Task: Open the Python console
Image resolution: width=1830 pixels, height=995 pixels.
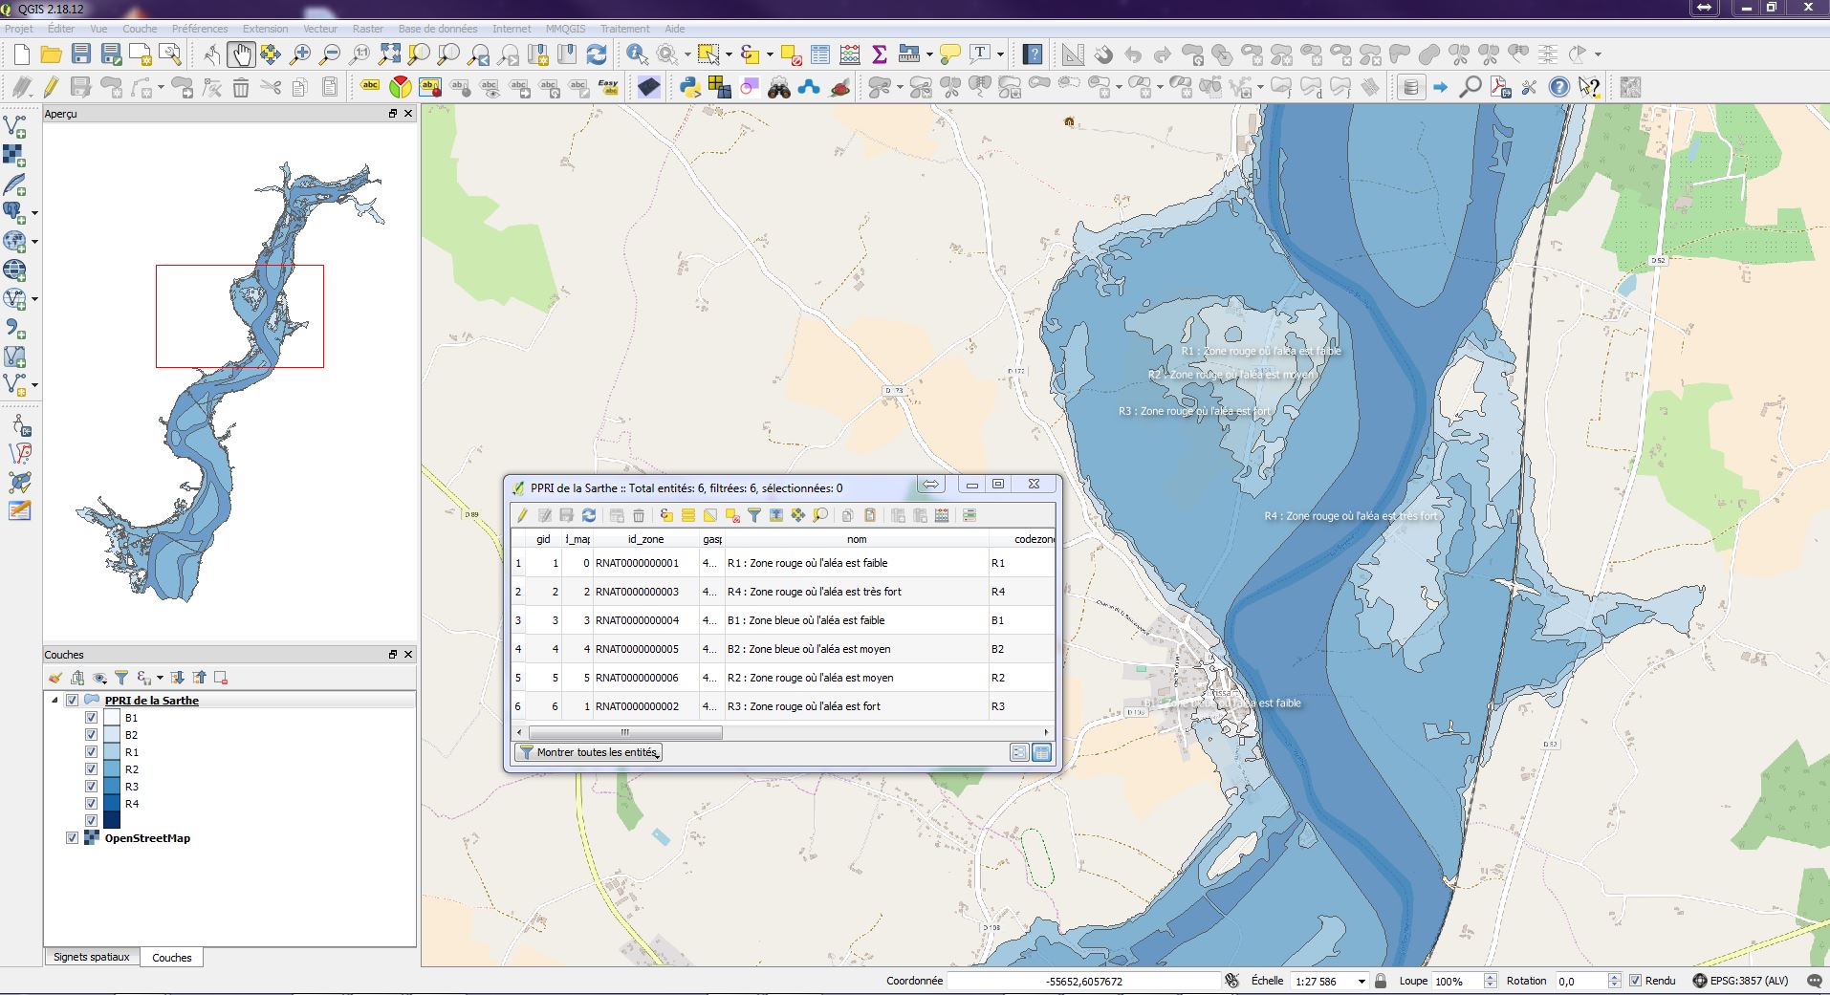Action: (x=689, y=88)
